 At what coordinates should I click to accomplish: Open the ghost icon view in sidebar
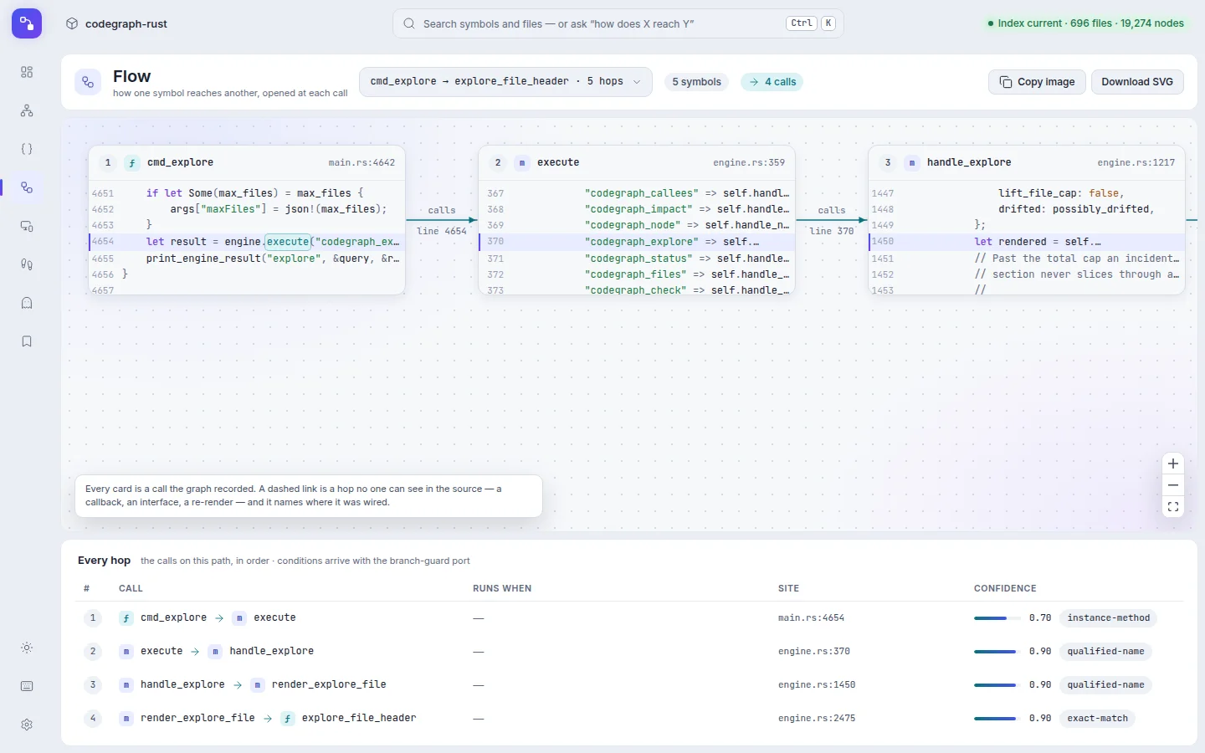pos(27,303)
